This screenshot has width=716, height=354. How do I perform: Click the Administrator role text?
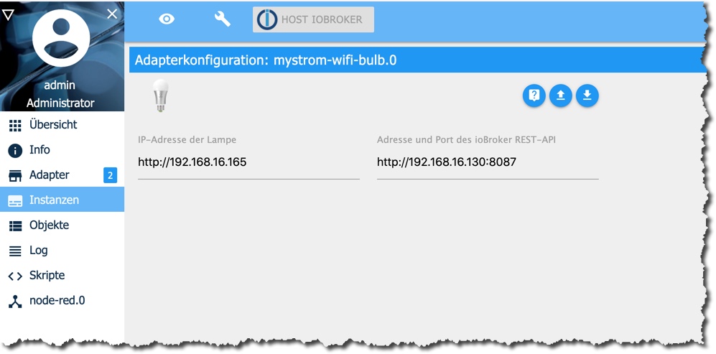(x=60, y=103)
